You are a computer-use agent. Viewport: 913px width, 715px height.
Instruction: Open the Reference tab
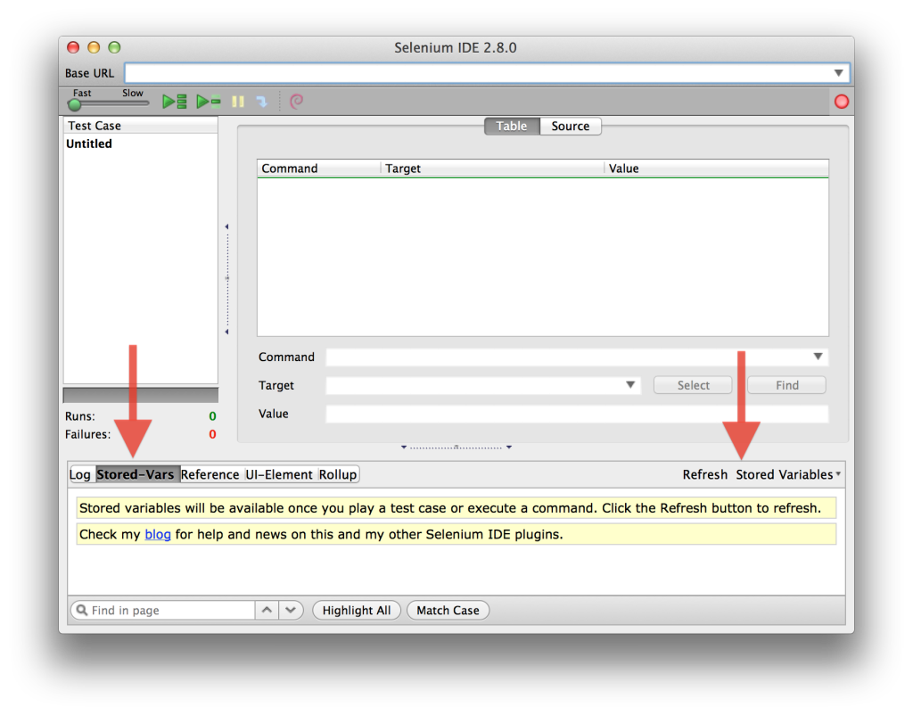click(x=210, y=474)
